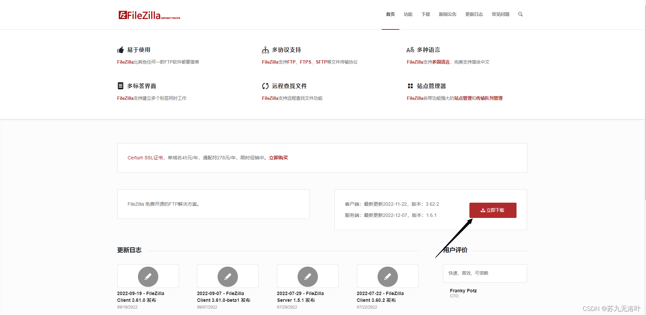Click the 快速、高效、可信赖 testimonial box
This screenshot has width=646, height=315.
tap(485, 273)
